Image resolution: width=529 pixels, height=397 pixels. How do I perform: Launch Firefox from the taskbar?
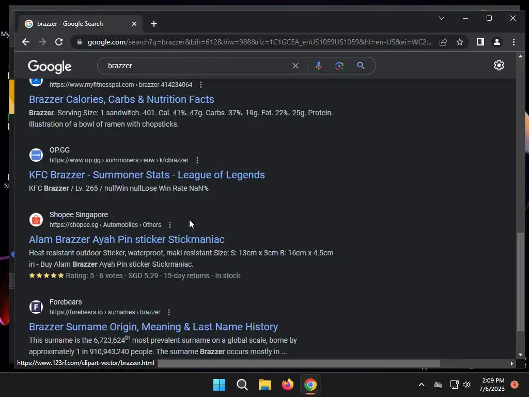click(x=288, y=385)
